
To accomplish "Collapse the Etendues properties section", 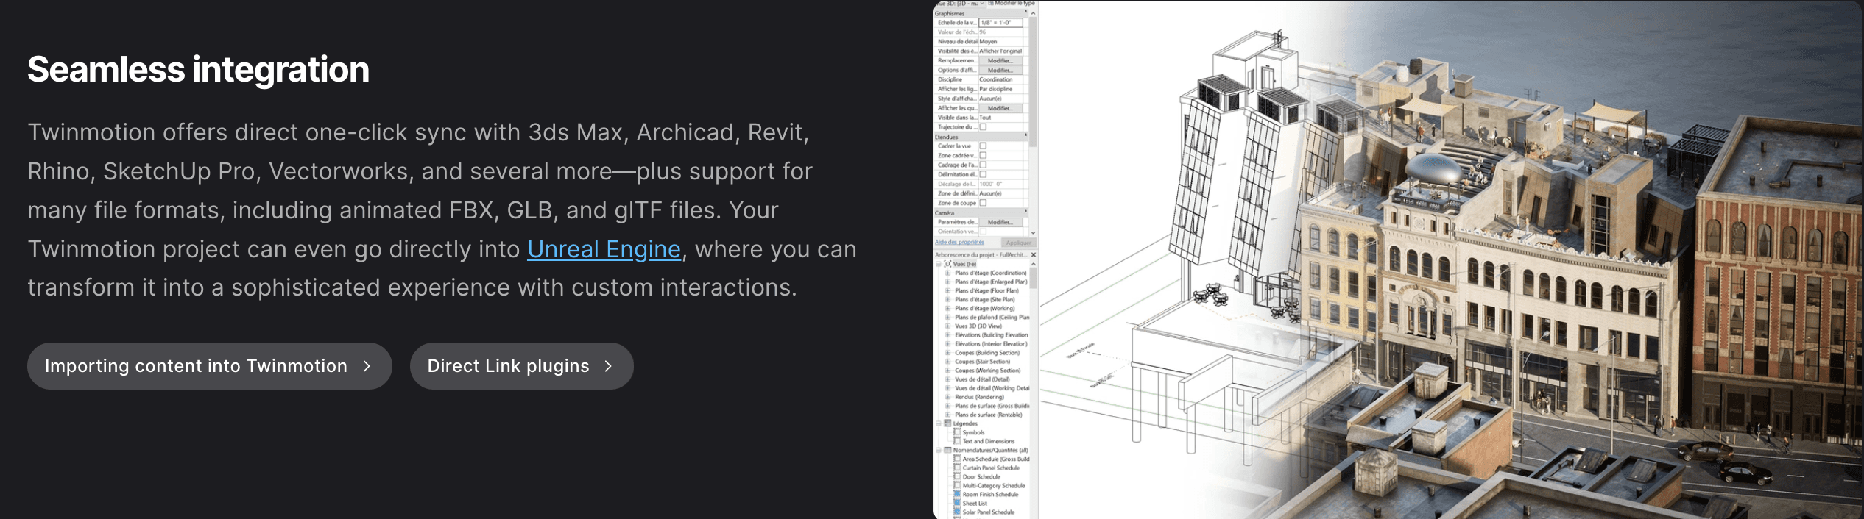I will point(1026,136).
